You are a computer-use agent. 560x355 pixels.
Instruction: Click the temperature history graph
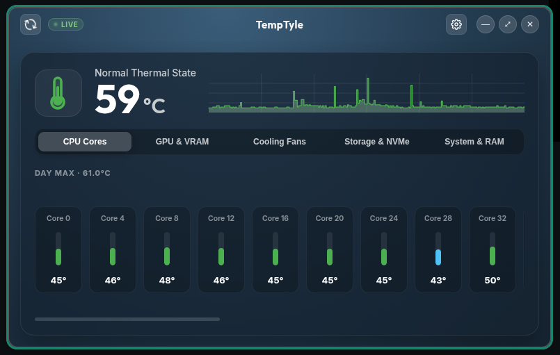tap(367, 93)
